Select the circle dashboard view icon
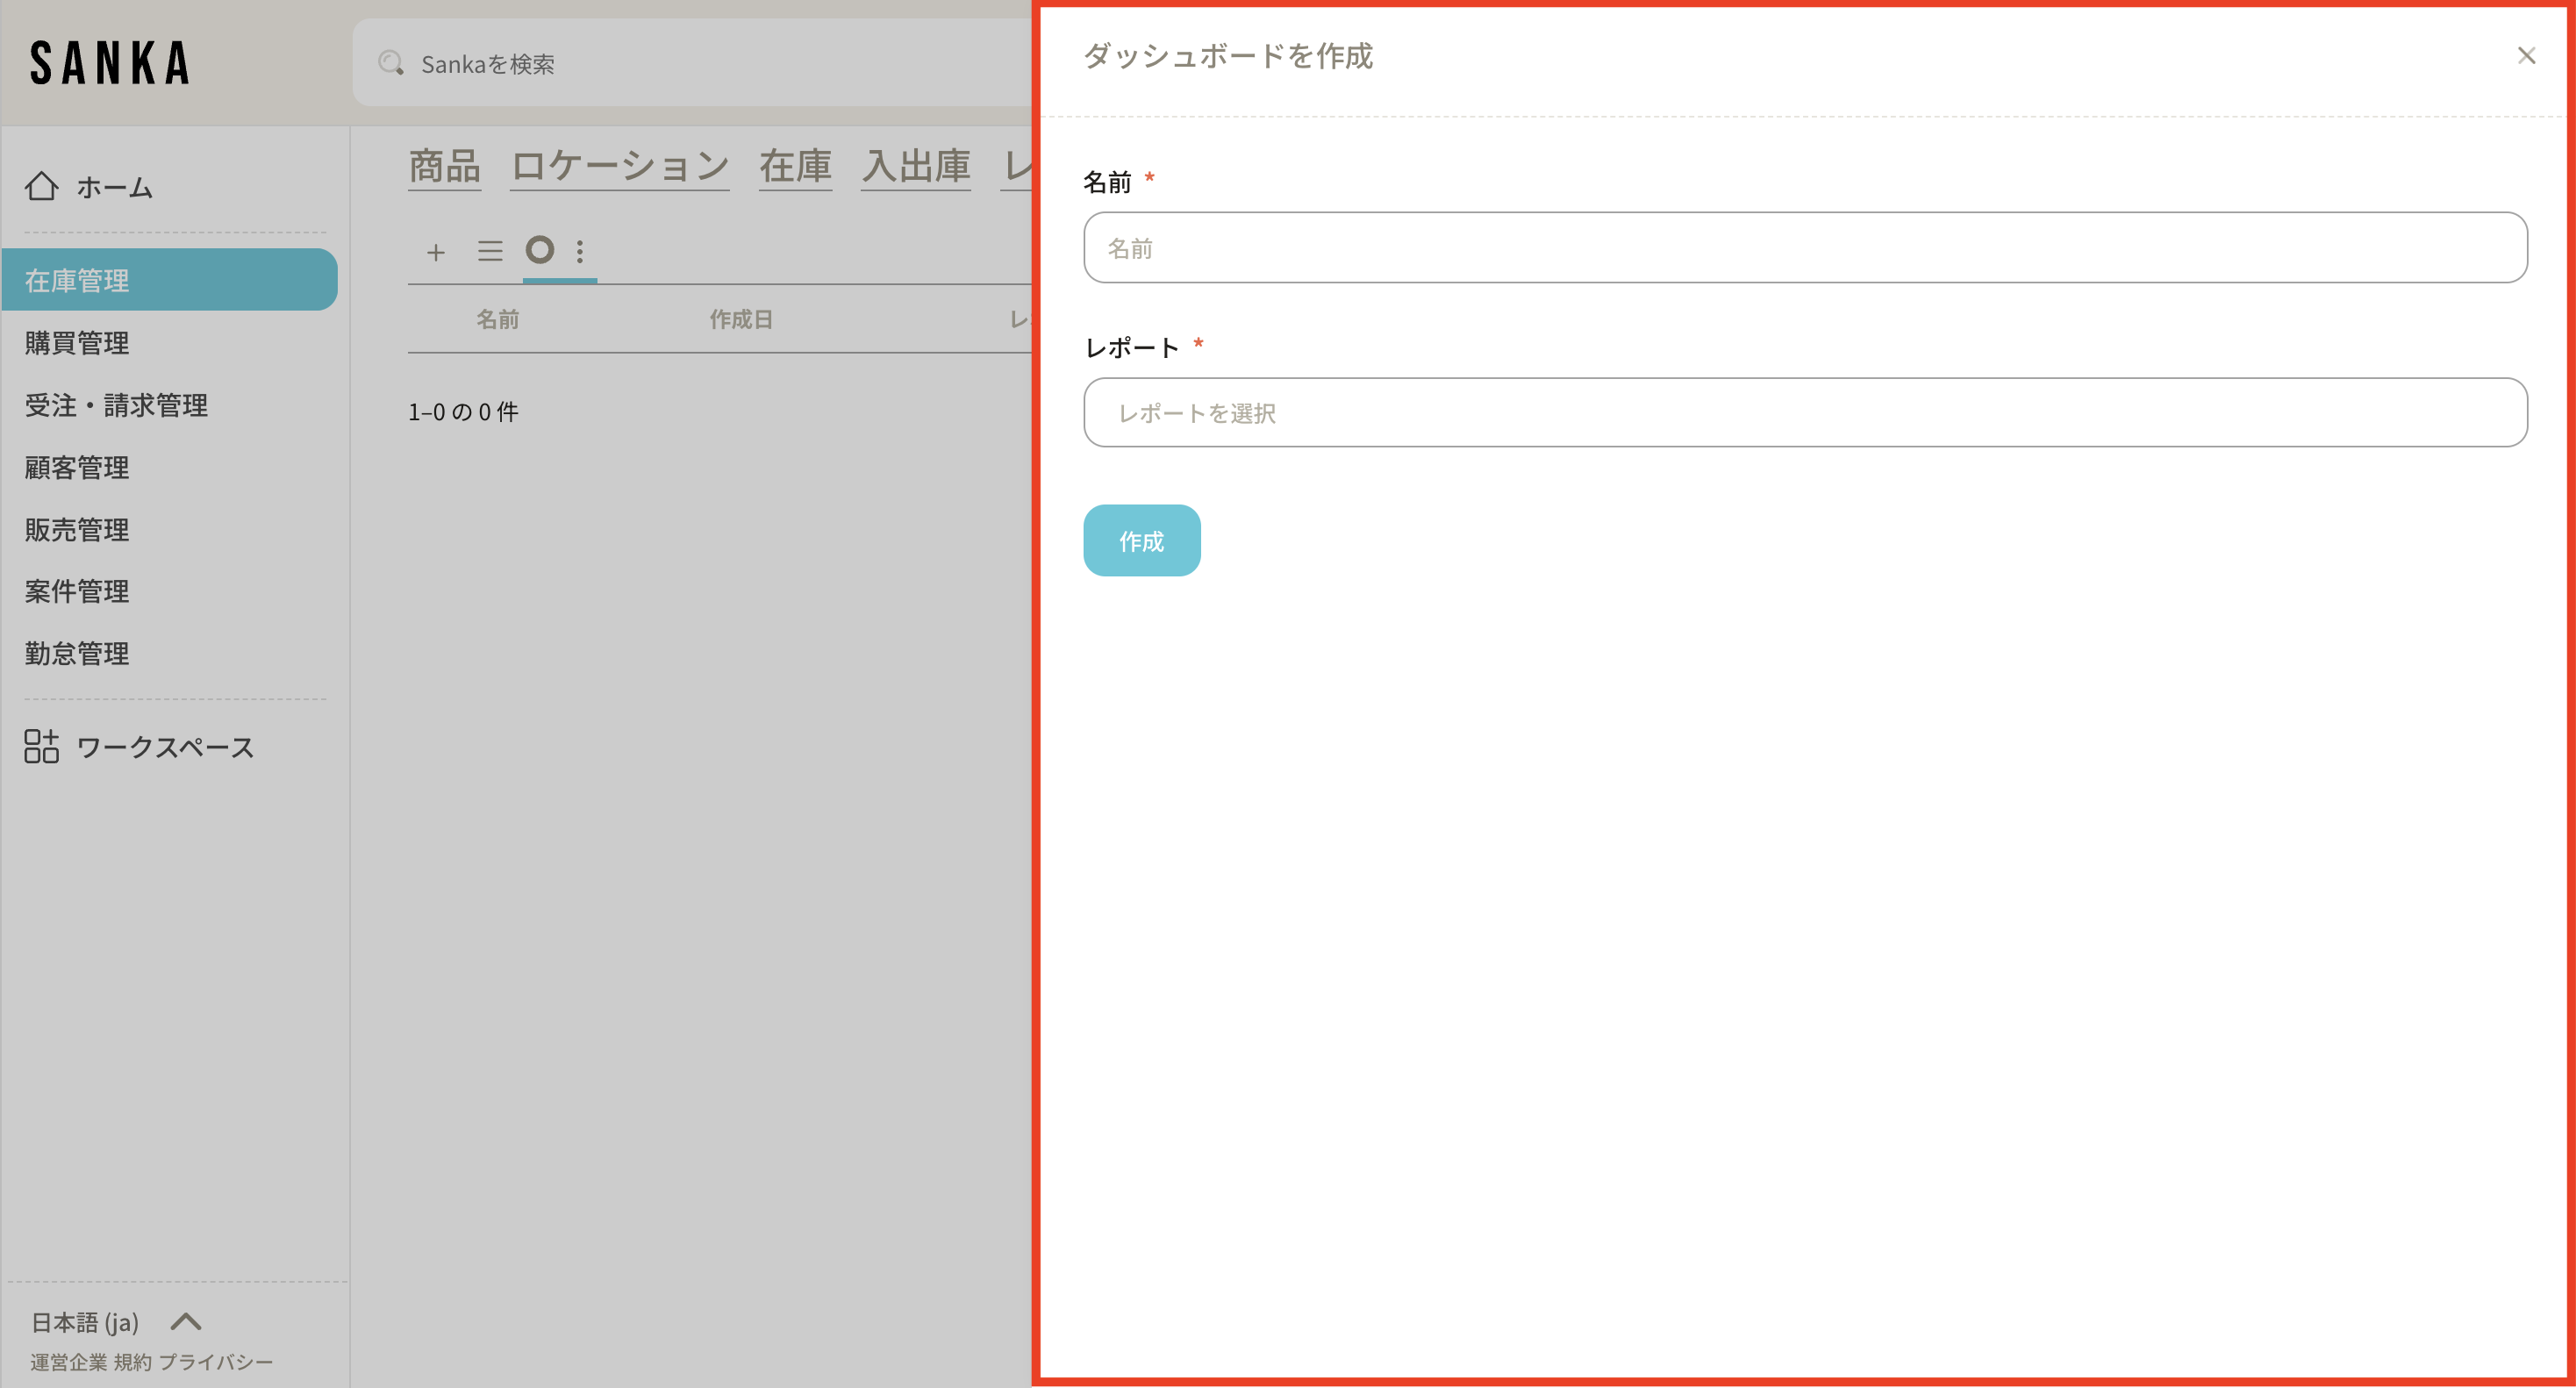Screen dimensions: 2576x1388 [x=539, y=250]
